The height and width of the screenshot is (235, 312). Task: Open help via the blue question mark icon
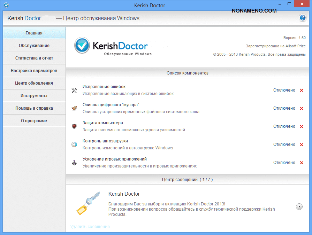[x=302, y=18]
